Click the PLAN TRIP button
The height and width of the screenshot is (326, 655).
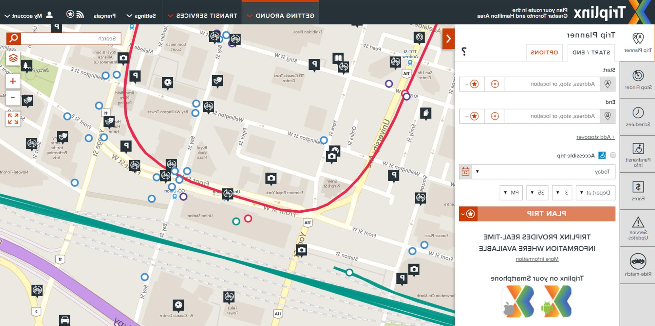click(x=546, y=214)
